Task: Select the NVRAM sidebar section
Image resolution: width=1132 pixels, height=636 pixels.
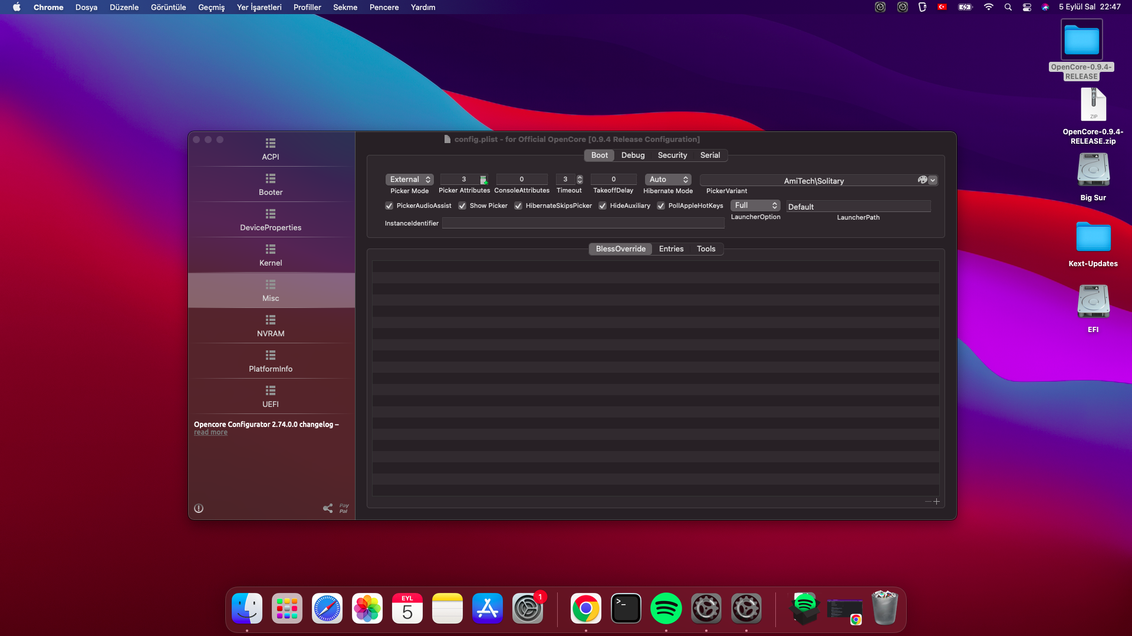Action: pos(271,325)
